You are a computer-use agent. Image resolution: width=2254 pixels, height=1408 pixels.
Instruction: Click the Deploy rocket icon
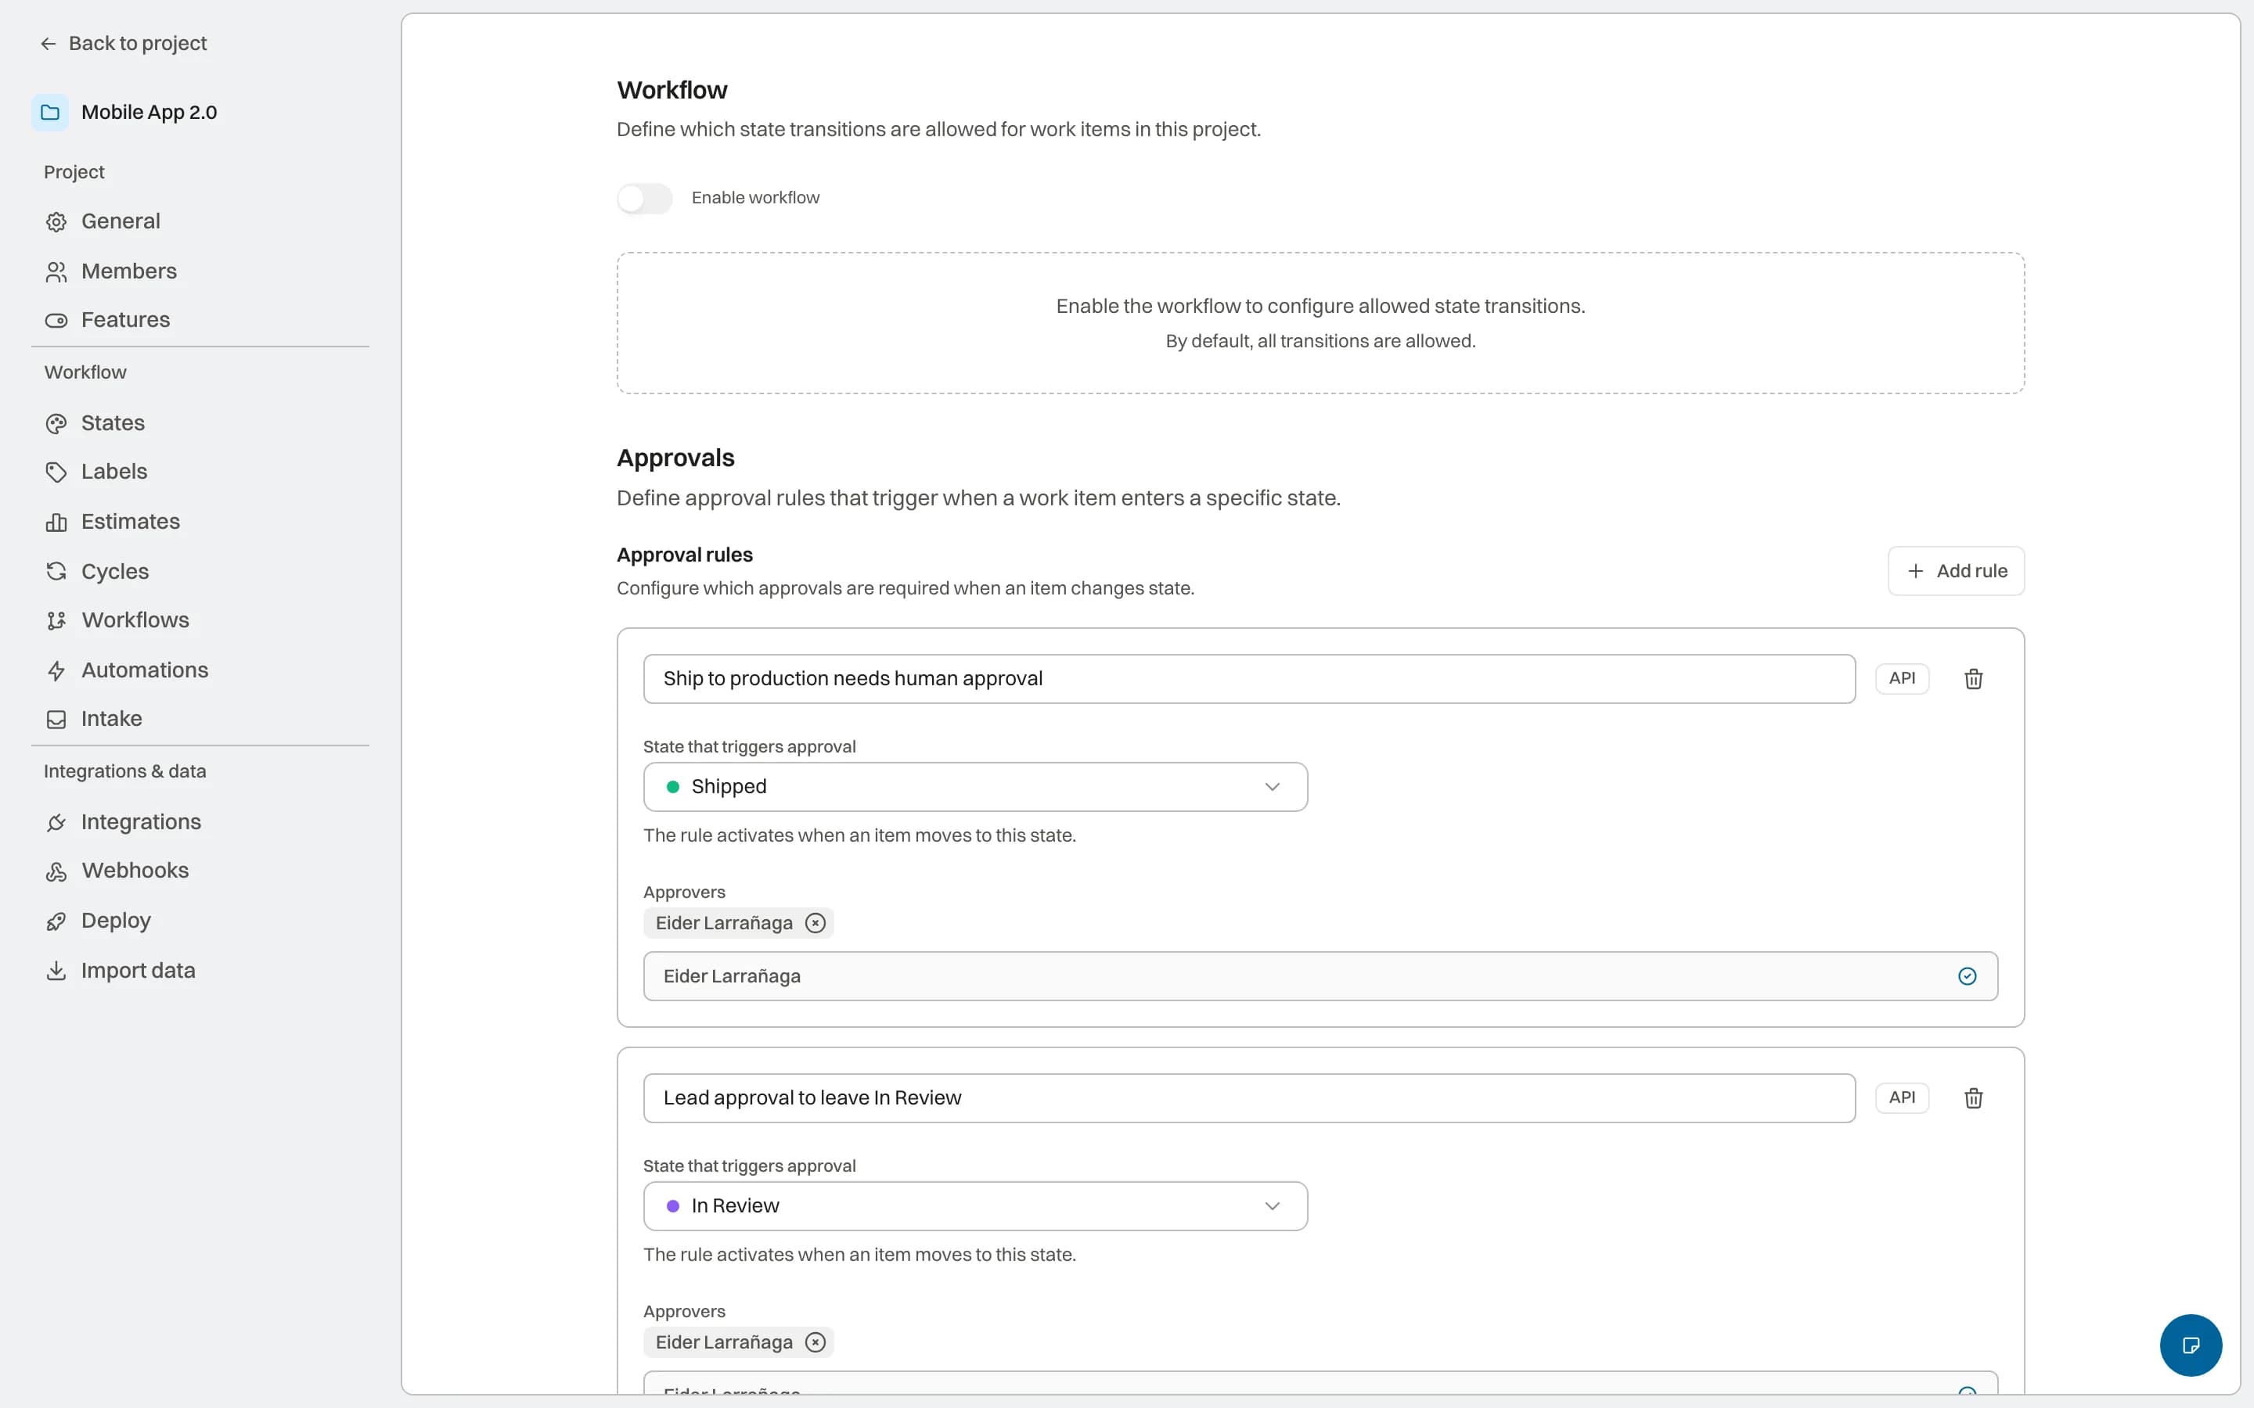(x=57, y=921)
